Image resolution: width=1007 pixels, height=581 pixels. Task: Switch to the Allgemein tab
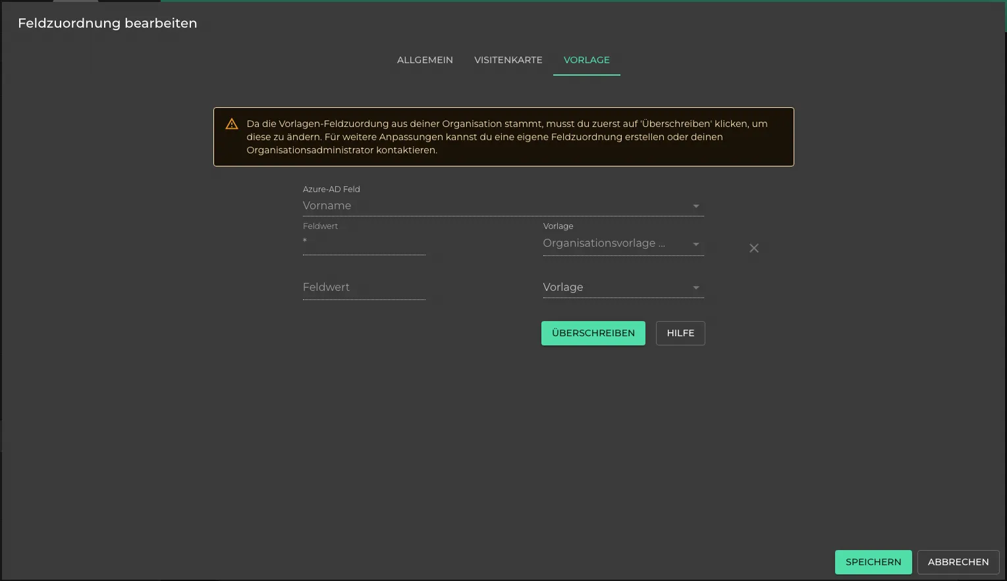click(x=425, y=60)
